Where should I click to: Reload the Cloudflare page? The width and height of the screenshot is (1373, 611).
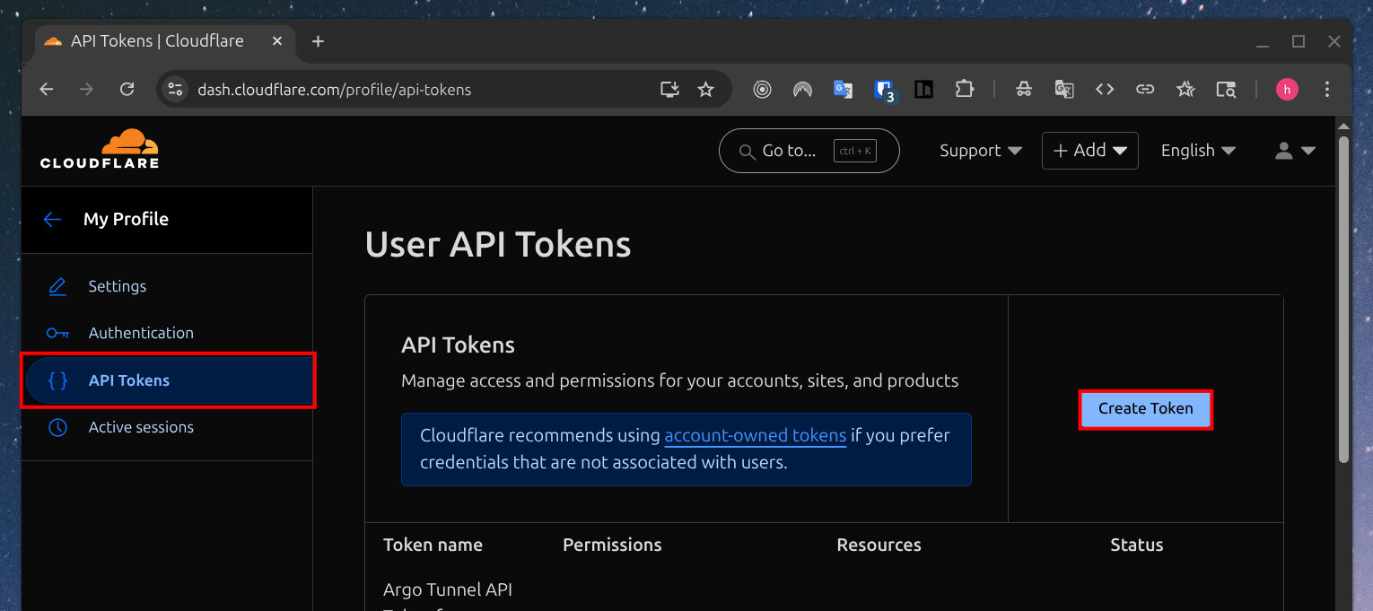[127, 89]
